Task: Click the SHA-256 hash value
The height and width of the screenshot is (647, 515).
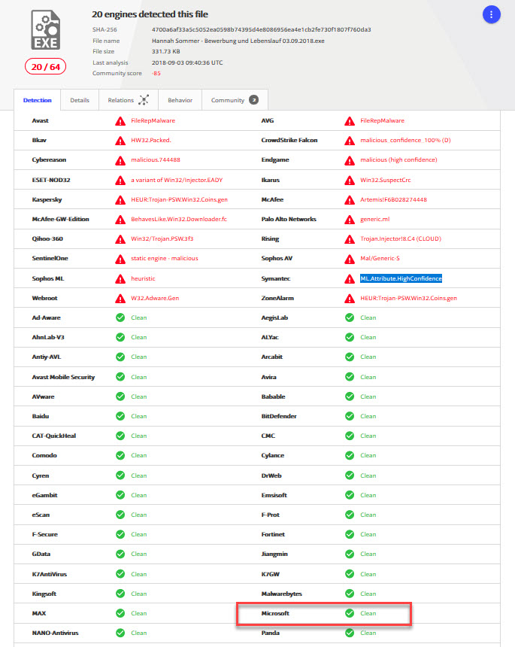Action: 262,29
